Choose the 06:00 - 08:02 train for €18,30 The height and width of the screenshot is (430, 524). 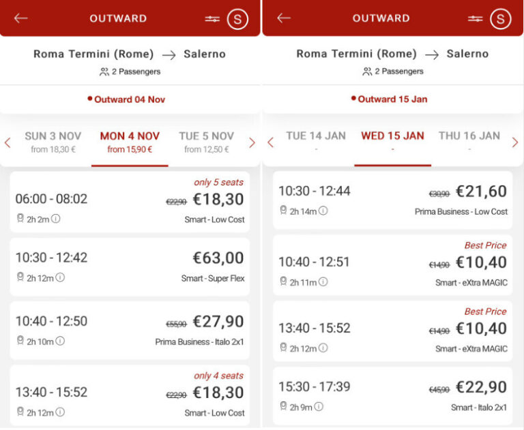tap(130, 201)
